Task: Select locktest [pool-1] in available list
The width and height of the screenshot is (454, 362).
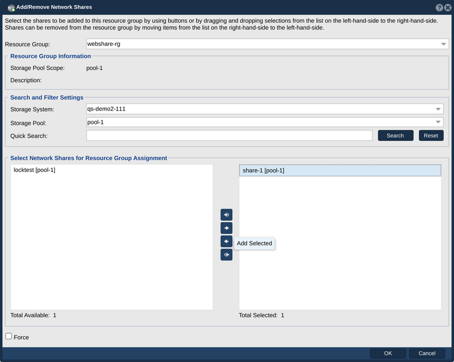Action: point(112,170)
